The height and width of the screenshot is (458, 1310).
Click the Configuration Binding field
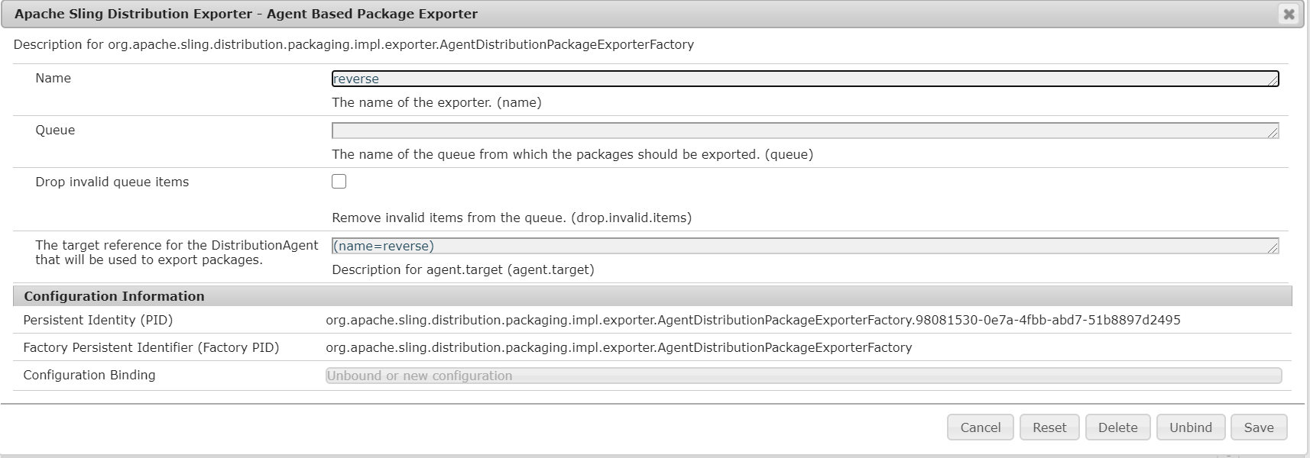pyautogui.click(x=803, y=376)
